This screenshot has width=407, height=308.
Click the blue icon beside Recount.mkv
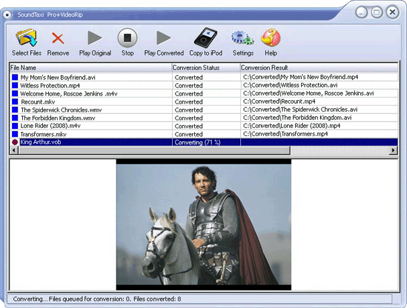(x=15, y=102)
